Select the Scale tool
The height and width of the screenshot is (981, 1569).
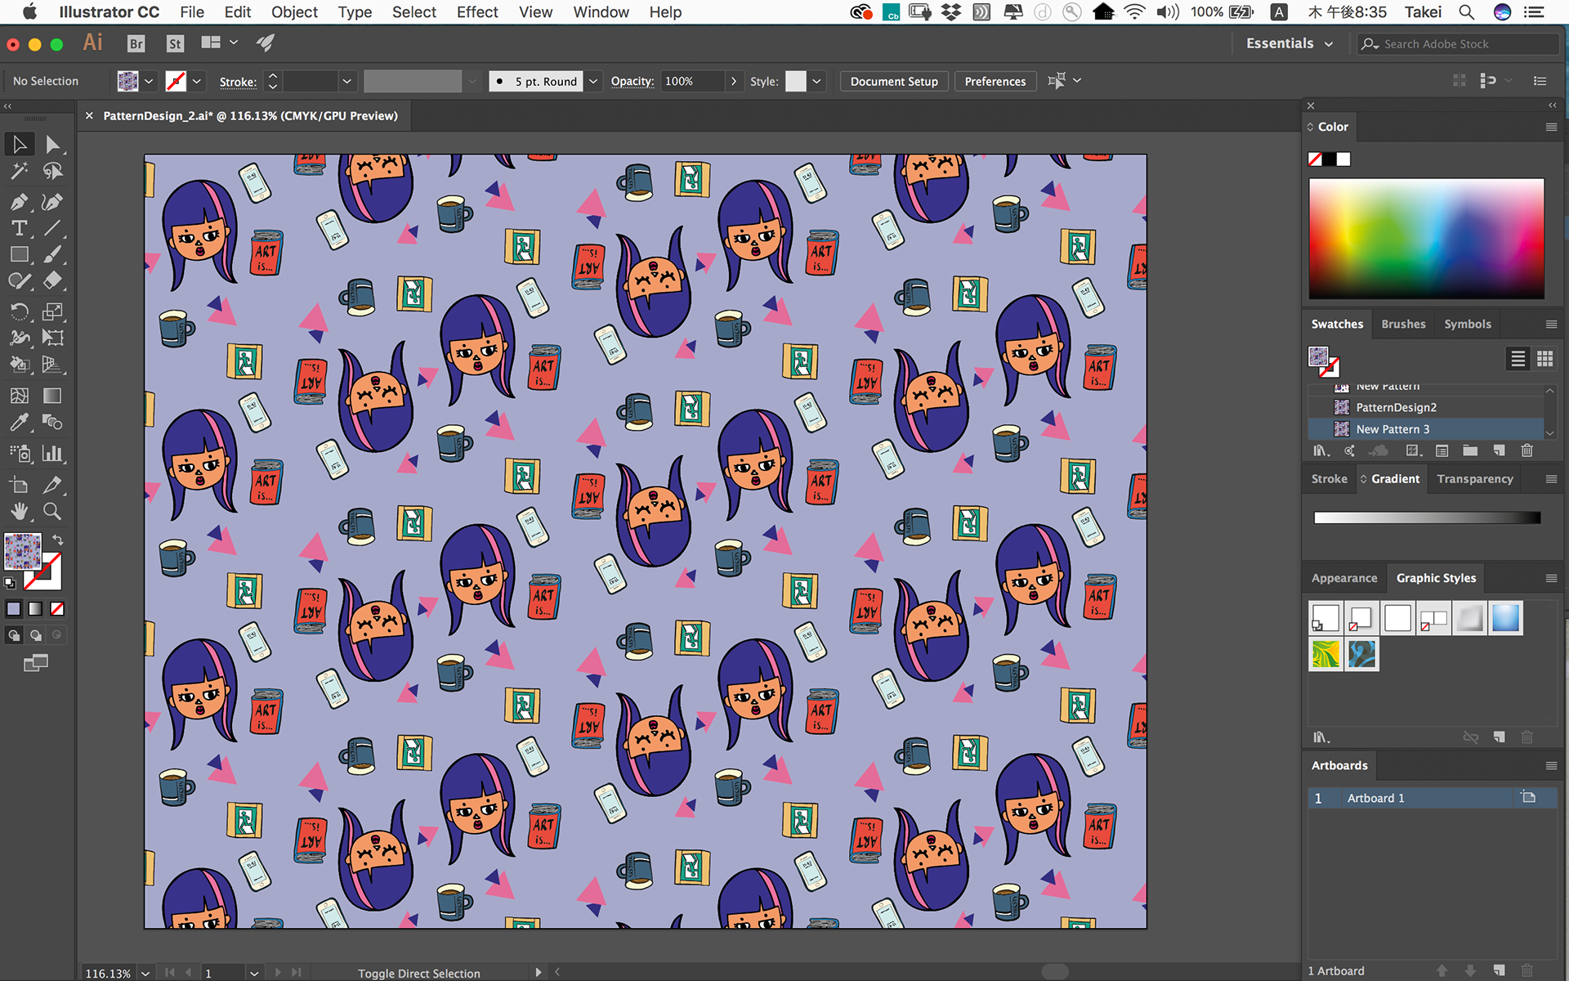click(x=52, y=311)
